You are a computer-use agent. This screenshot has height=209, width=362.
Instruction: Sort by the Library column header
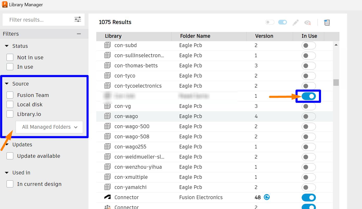pyautogui.click(x=134, y=36)
